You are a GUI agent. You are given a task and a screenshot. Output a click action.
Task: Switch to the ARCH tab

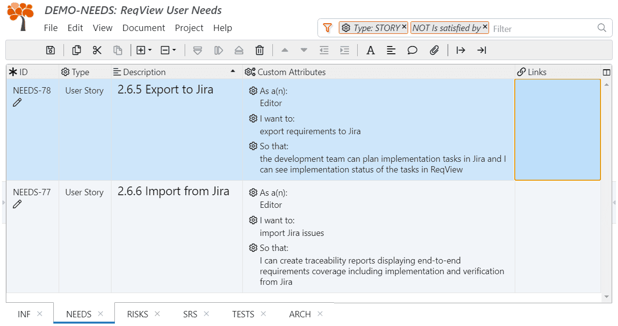tap(300, 314)
